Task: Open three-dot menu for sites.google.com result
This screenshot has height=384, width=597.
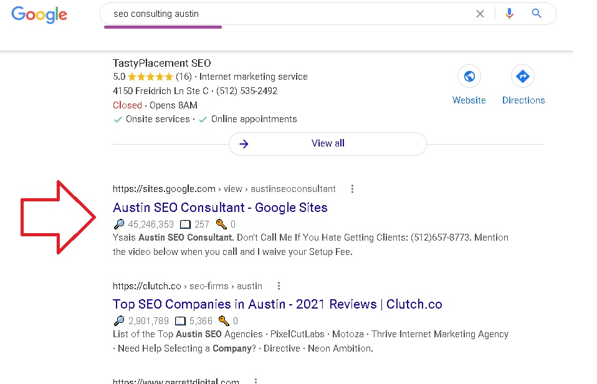Action: tap(353, 189)
